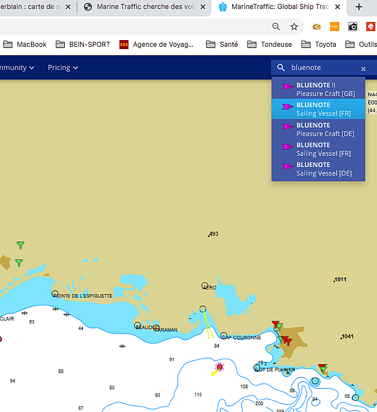The height and width of the screenshot is (412, 377).
Task: Select BLUENOTE Pleasure Craft [DE] result
Action: [x=318, y=129]
